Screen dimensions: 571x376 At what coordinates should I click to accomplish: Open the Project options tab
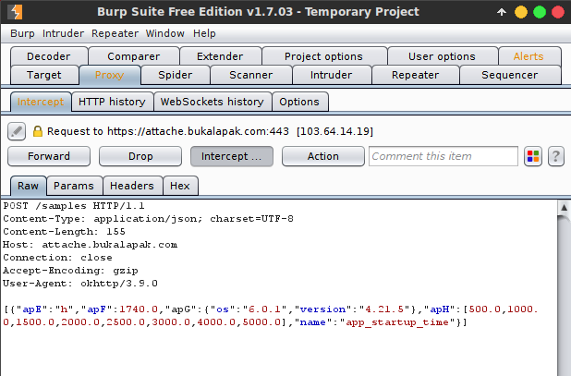click(x=323, y=56)
